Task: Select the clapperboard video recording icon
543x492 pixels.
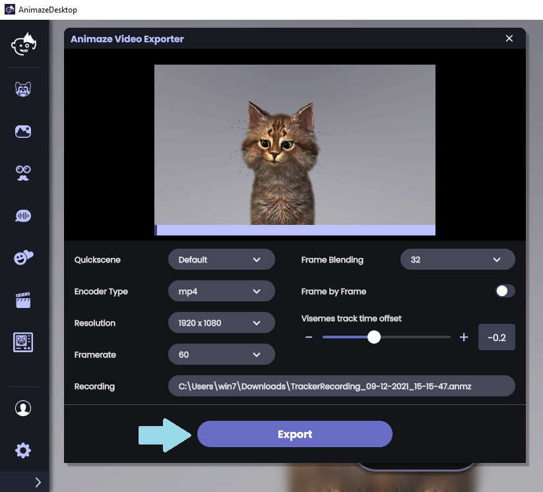Action: (23, 300)
